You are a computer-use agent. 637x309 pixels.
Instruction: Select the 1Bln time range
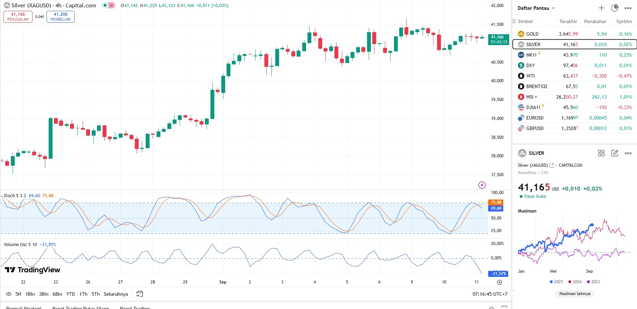pos(30,294)
